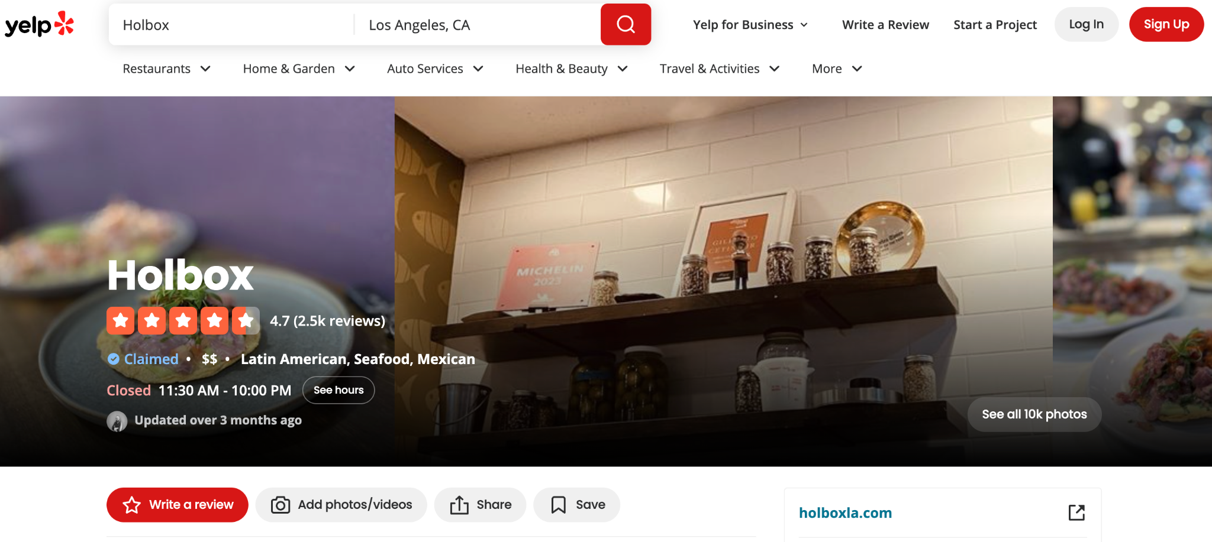Open the Mexican category link
Image resolution: width=1212 pixels, height=542 pixels.
point(446,359)
